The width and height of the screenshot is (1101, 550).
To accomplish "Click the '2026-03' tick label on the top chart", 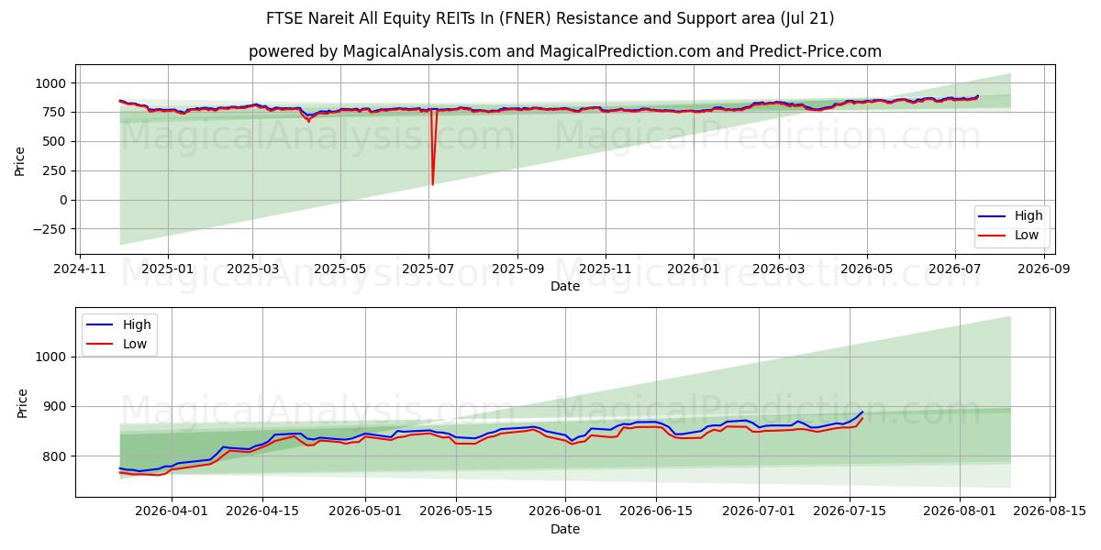I will pyautogui.click(x=778, y=269).
